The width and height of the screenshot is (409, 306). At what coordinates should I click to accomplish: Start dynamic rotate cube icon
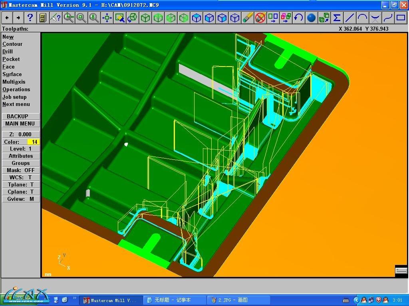132,18
